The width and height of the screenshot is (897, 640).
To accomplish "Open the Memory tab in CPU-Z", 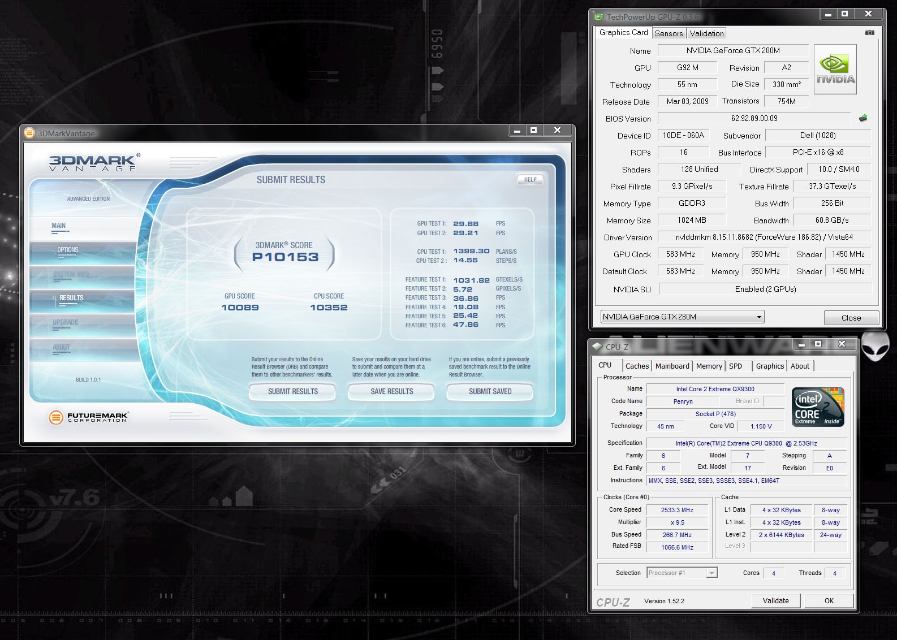I will coord(709,366).
